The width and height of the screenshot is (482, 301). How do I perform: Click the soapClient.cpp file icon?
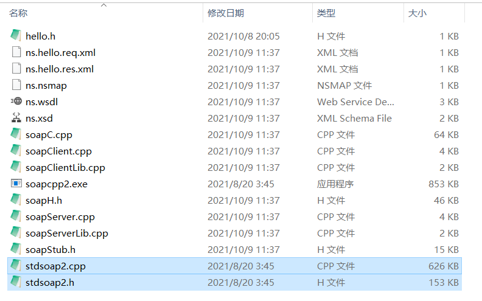pyautogui.click(x=16, y=151)
